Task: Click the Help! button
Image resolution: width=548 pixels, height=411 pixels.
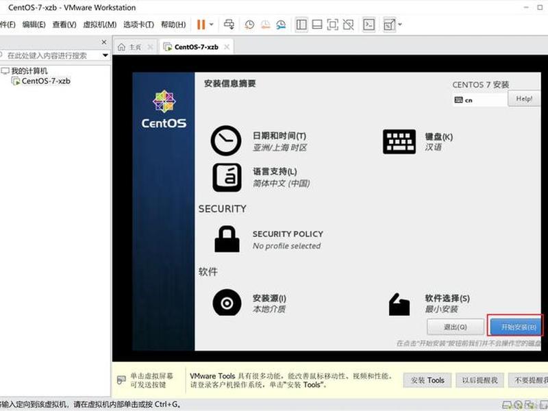Action: (x=524, y=99)
